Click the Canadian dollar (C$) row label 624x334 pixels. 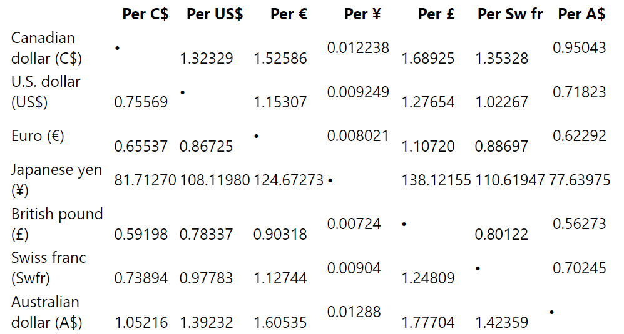click(47, 48)
